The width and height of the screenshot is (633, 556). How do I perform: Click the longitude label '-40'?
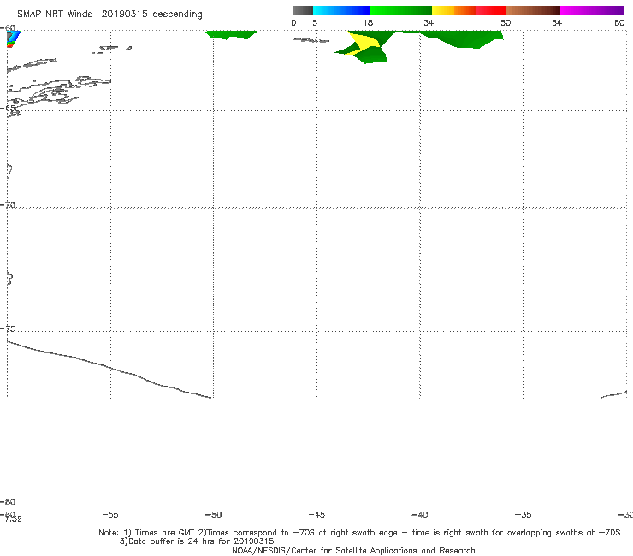pyautogui.click(x=420, y=514)
